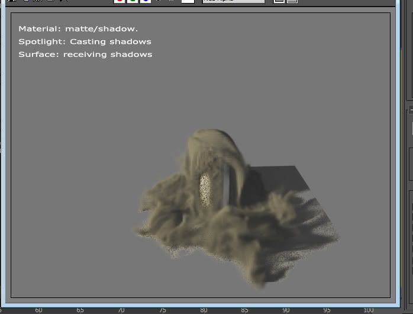This screenshot has width=413, height=314.
Task: Open the RGB Alpha channel dropdown
Action: (233, 2)
